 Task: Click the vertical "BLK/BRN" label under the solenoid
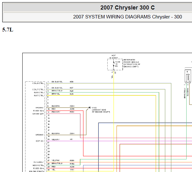188,92
